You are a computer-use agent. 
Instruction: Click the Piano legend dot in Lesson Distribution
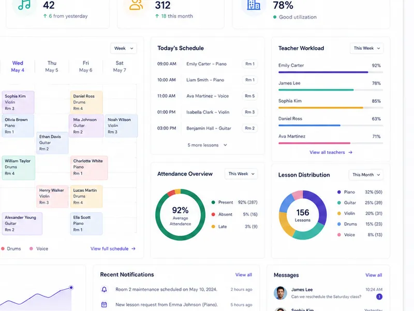point(339,192)
